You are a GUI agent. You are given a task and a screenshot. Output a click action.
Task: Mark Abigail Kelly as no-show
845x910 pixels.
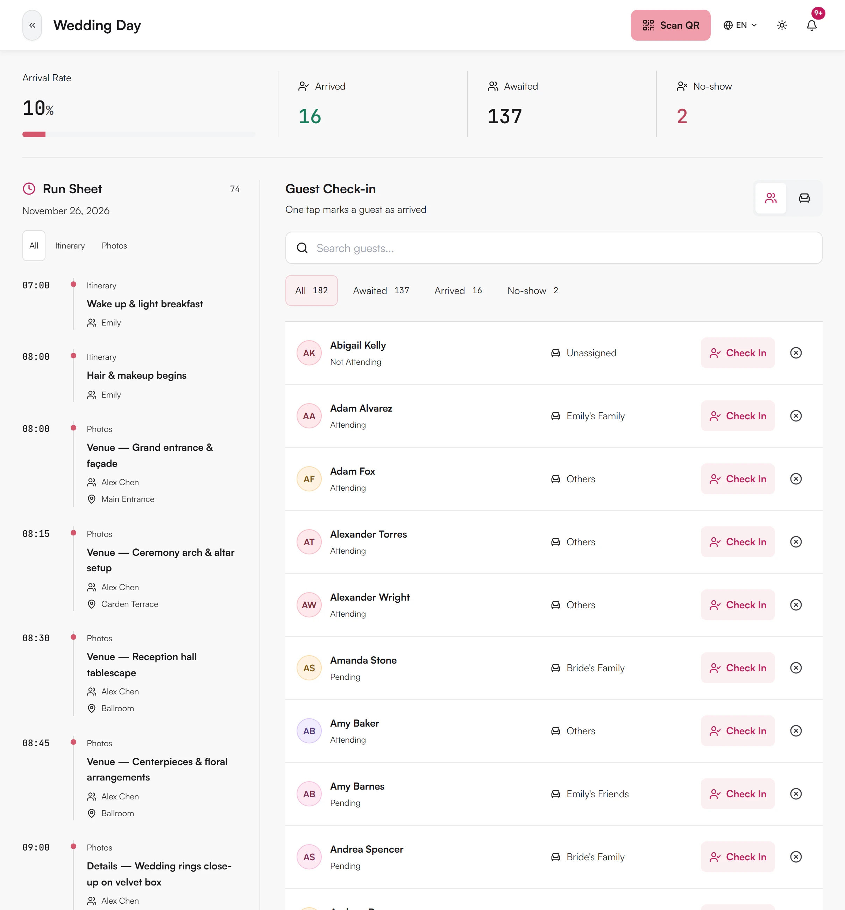tap(796, 353)
